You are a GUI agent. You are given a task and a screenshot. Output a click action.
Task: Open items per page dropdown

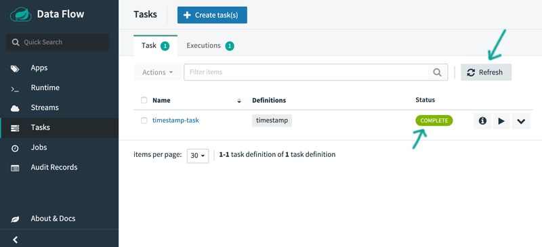click(x=198, y=156)
